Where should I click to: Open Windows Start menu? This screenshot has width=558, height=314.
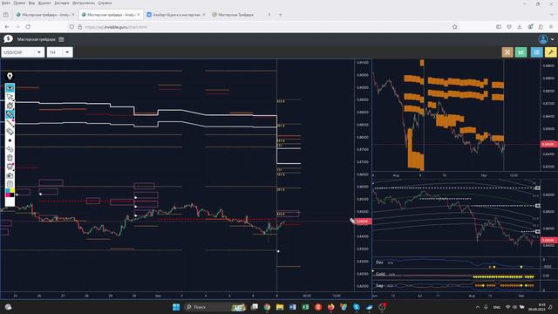pos(176,307)
